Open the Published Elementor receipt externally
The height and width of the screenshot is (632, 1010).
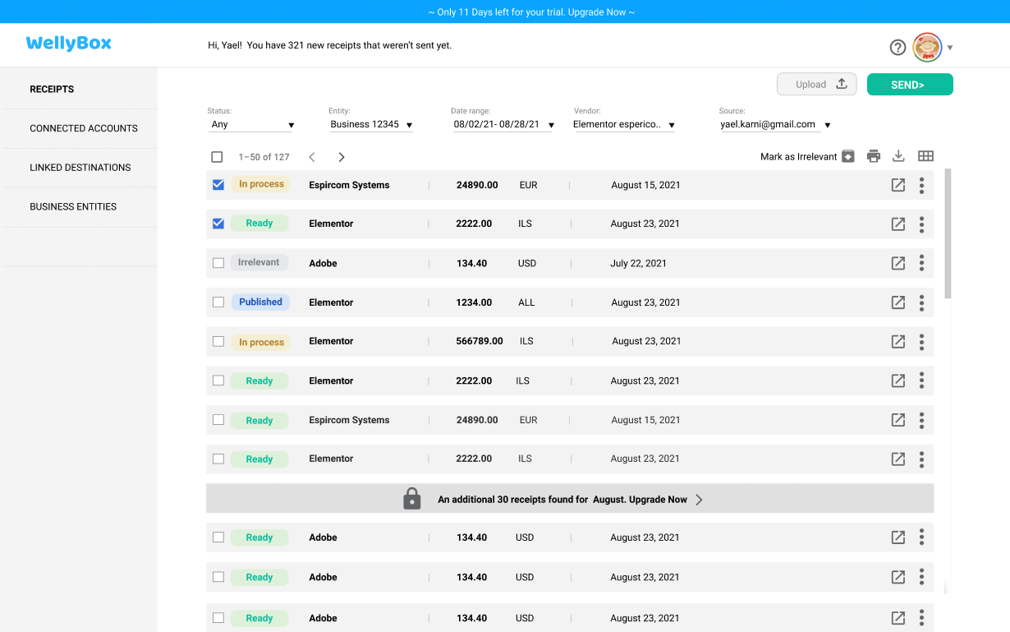click(x=898, y=302)
